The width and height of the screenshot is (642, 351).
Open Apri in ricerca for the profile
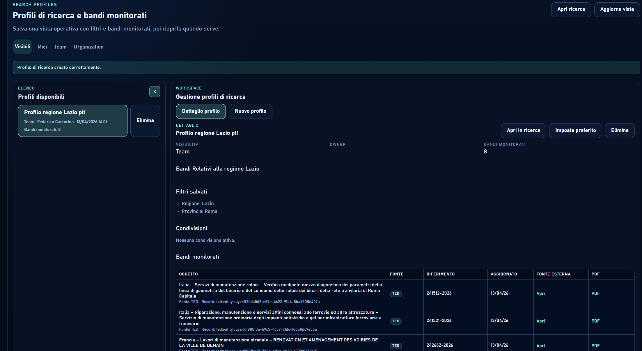(523, 130)
